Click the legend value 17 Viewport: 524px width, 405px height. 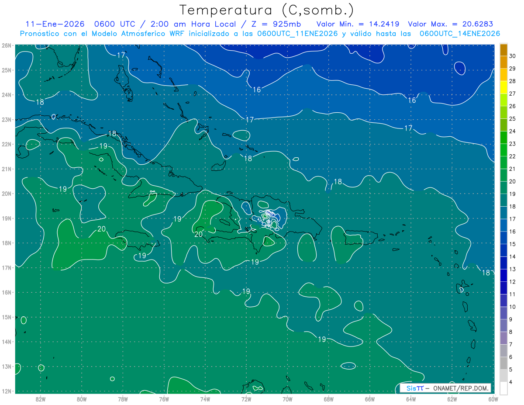pyautogui.click(x=512, y=219)
